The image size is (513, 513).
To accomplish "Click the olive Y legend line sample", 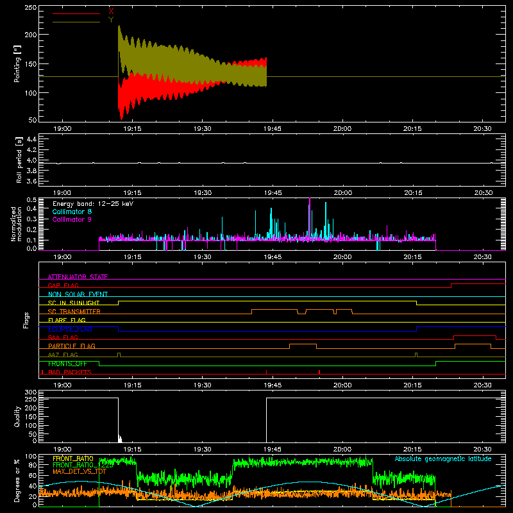I will 76,22.
